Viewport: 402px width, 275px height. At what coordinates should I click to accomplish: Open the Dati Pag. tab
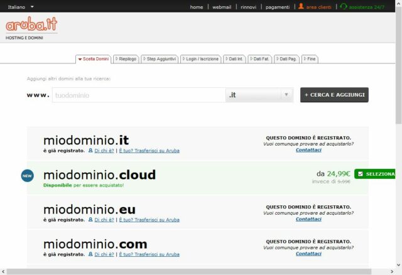(286, 59)
